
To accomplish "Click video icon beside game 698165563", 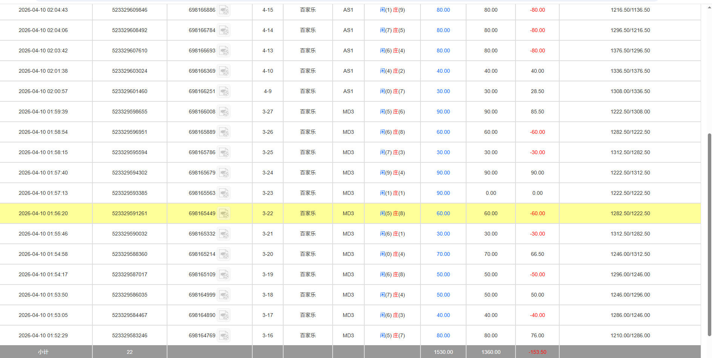I will 224,193.
